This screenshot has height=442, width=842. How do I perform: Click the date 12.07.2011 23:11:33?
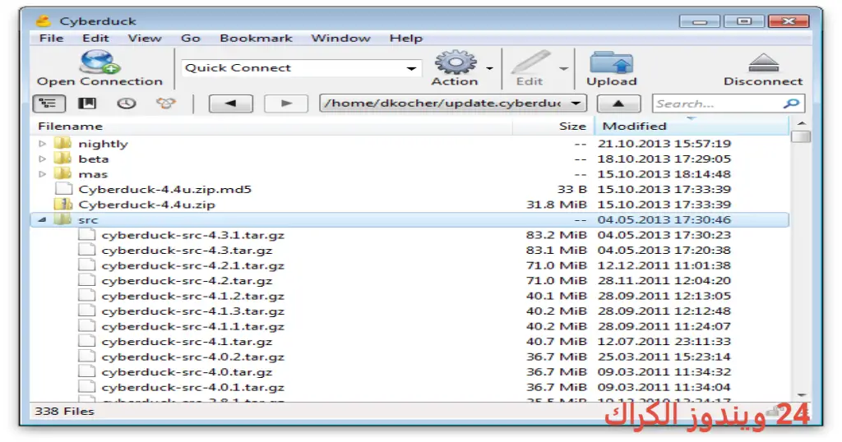point(664,341)
